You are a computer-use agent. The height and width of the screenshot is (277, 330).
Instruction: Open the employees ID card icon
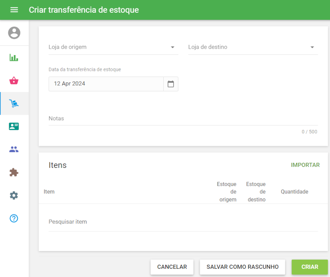pos(14,126)
